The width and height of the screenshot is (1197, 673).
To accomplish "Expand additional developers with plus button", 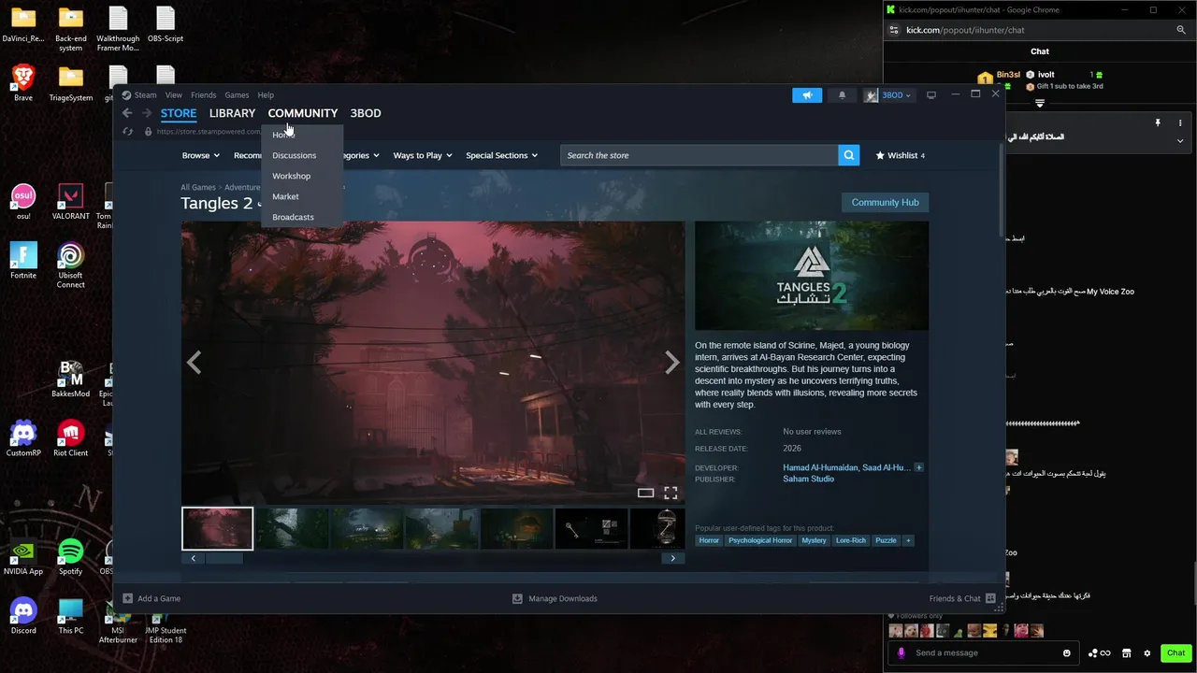I will 918,467.
